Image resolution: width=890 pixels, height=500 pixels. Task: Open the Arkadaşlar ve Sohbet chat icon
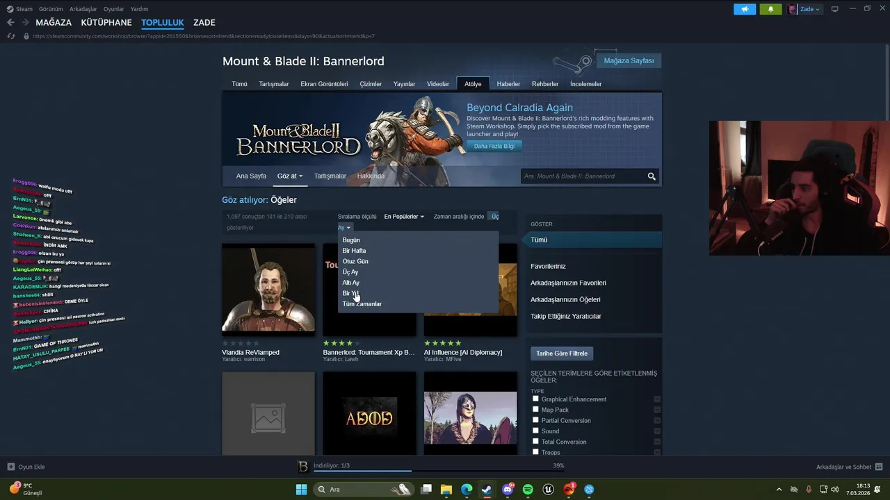(879, 467)
